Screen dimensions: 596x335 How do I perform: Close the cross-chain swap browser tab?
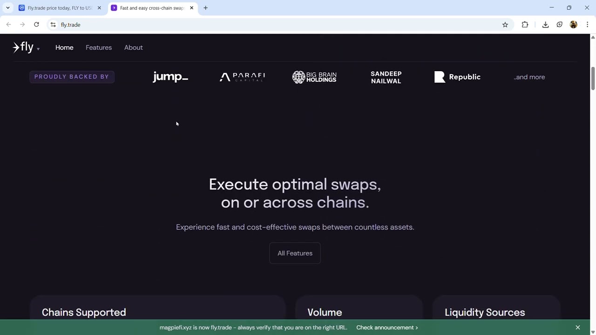click(x=191, y=8)
